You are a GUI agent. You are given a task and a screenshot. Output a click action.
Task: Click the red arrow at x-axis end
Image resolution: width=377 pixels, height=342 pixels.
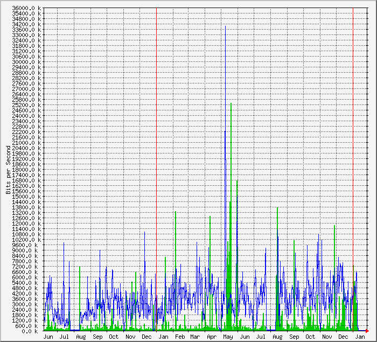coord(367,331)
